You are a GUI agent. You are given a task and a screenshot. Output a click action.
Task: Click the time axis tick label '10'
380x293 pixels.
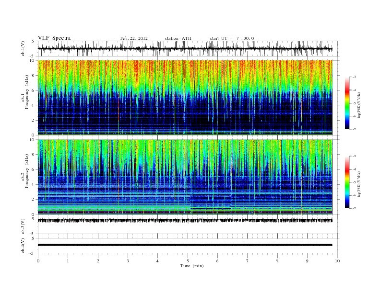coord(337,261)
